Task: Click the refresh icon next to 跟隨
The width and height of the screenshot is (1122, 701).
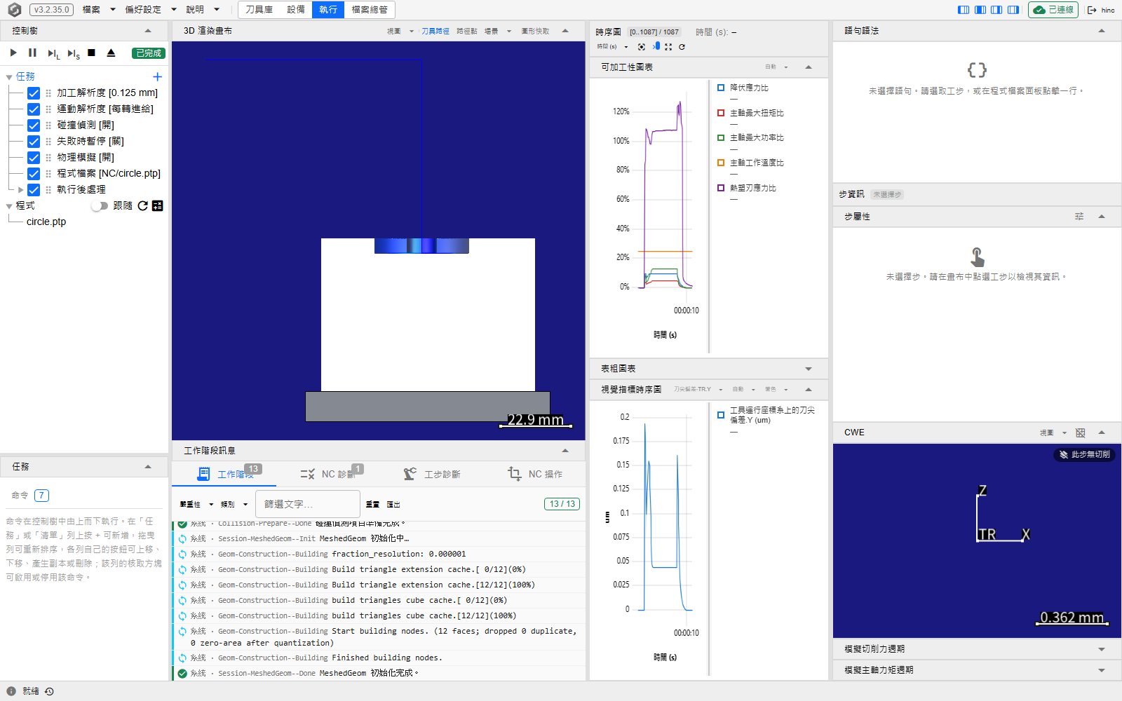Action: (143, 205)
